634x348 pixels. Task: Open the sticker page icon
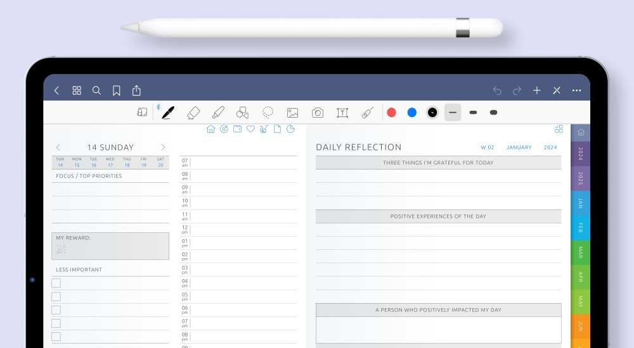[x=291, y=129]
